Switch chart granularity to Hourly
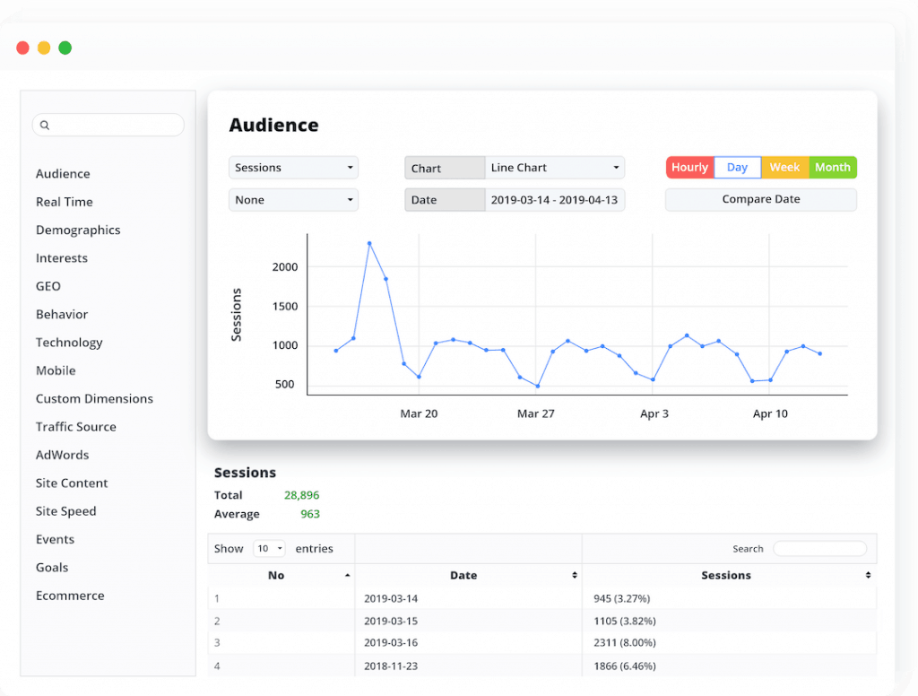 (x=689, y=167)
